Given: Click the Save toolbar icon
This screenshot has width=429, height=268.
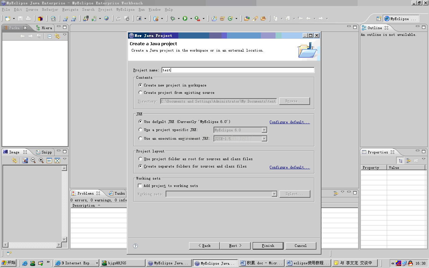Looking at the screenshot, I should click(20, 19).
